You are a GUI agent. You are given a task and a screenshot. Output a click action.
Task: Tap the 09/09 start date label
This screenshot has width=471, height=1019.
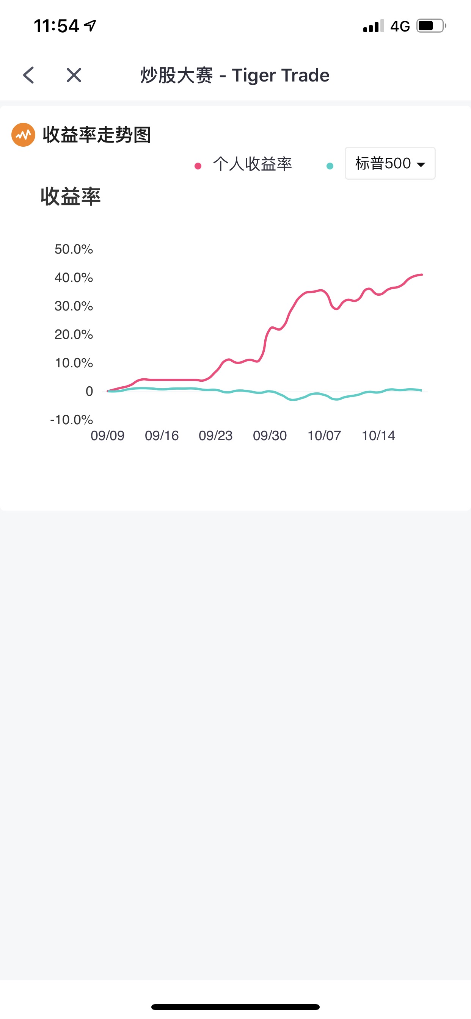click(107, 436)
